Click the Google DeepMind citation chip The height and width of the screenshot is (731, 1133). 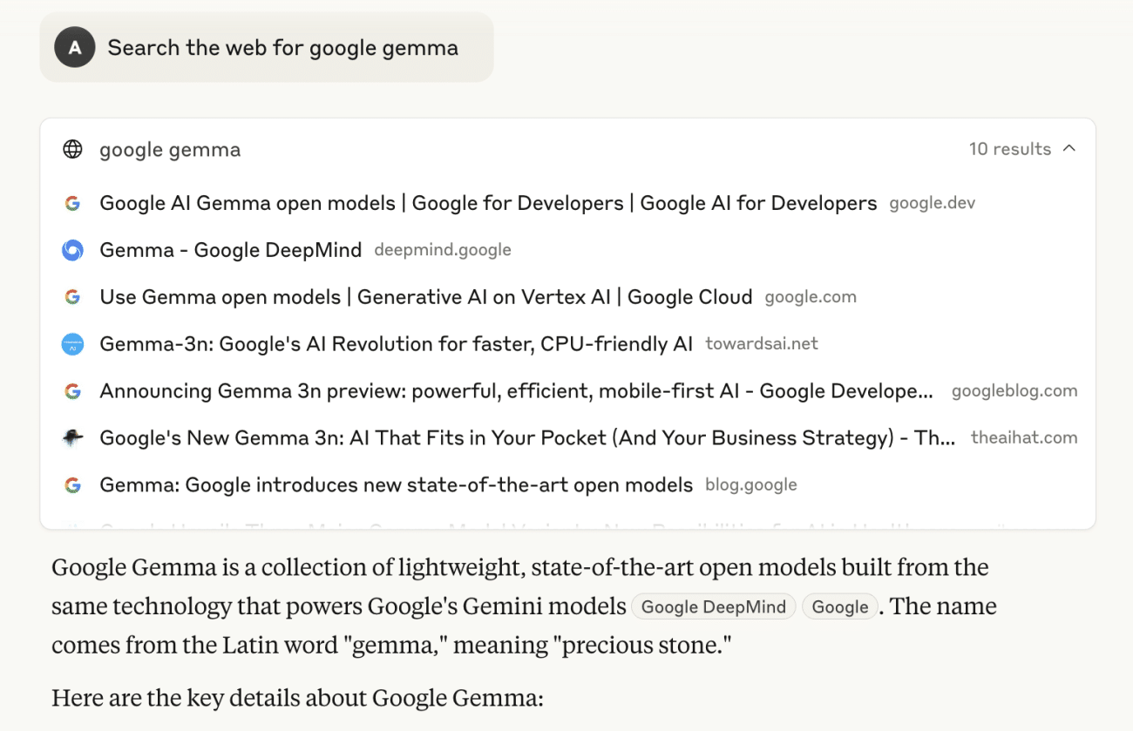[713, 607]
